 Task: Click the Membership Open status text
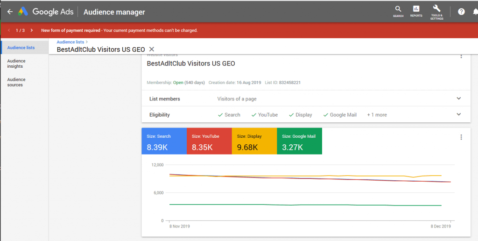[176, 82]
